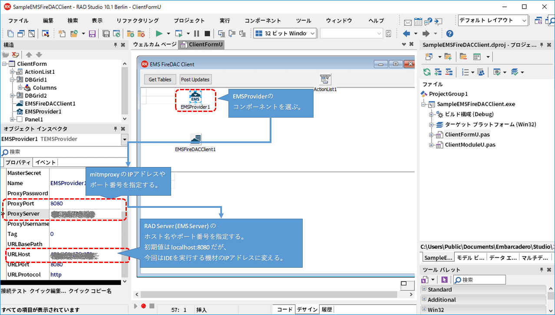Click Remove File from Project folder icon
The width and height of the screenshot is (555, 315).
click(141, 33)
